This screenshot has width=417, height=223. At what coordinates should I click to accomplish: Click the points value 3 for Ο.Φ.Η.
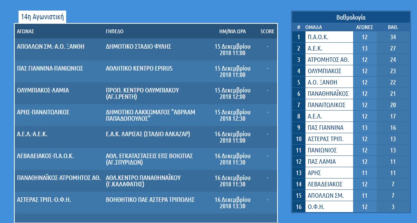tap(393, 207)
